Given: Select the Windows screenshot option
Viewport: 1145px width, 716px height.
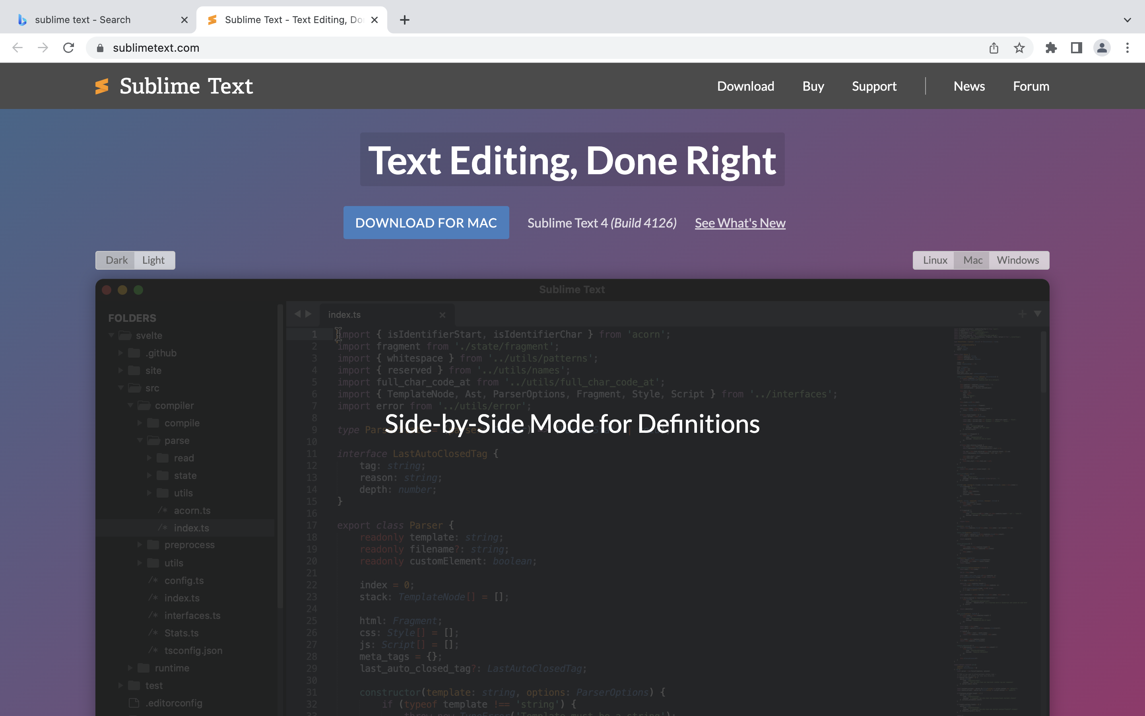Looking at the screenshot, I should pos(1018,261).
